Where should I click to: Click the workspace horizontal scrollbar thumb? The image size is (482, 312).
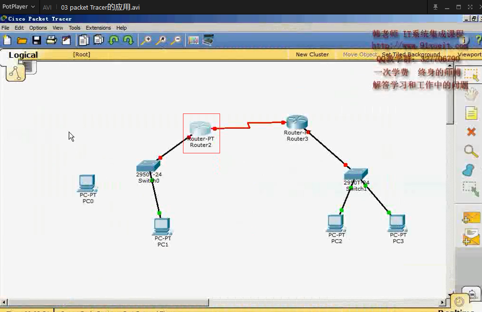coord(107,302)
